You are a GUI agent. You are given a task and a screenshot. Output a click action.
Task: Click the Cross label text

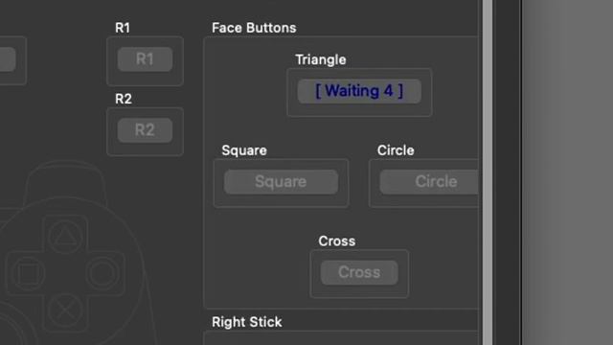336,241
